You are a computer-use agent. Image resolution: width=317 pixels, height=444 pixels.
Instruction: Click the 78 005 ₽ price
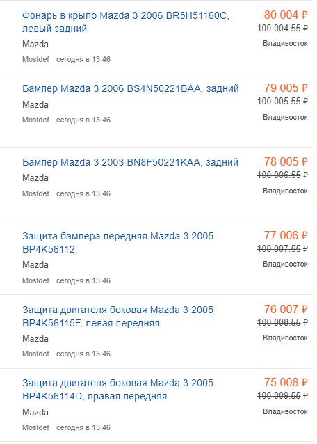(x=286, y=161)
